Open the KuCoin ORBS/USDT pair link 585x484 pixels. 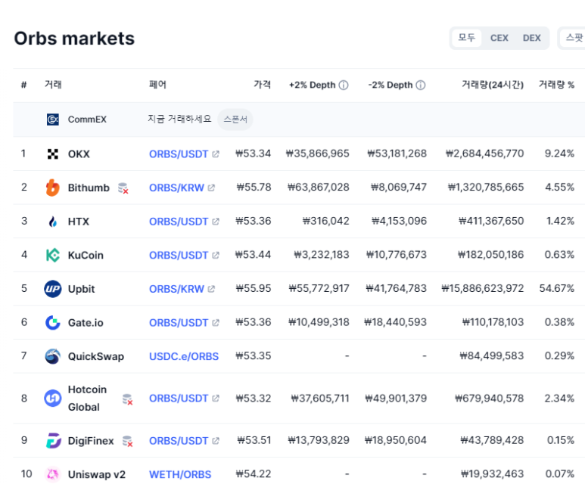point(179,255)
